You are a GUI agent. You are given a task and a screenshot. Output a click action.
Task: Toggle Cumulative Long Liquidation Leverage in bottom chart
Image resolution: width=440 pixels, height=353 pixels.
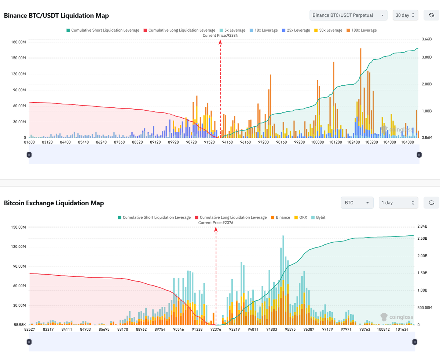(231, 217)
